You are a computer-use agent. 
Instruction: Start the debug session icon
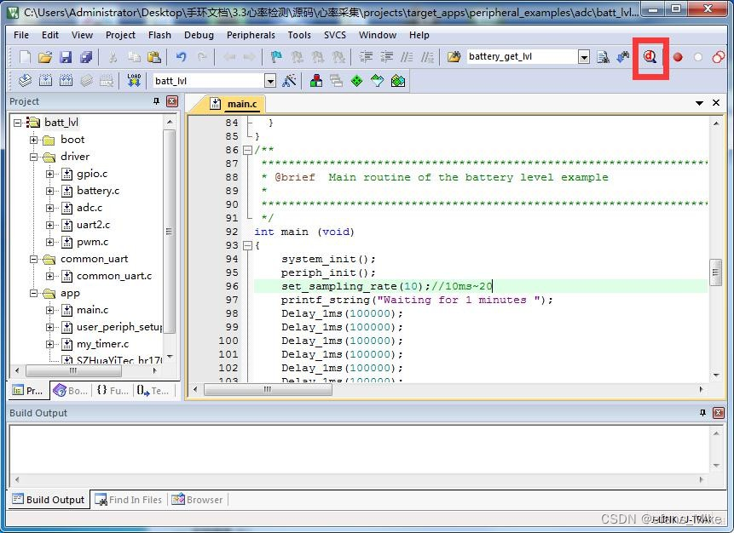[650, 57]
